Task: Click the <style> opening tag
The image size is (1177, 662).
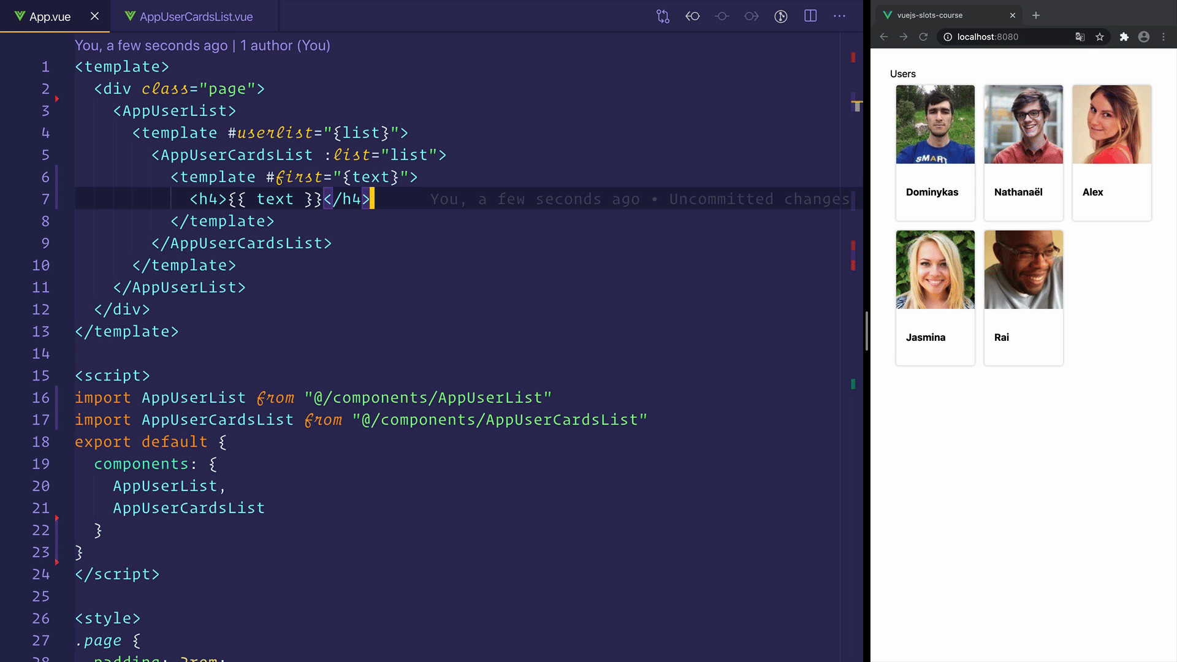Action: pos(108,618)
